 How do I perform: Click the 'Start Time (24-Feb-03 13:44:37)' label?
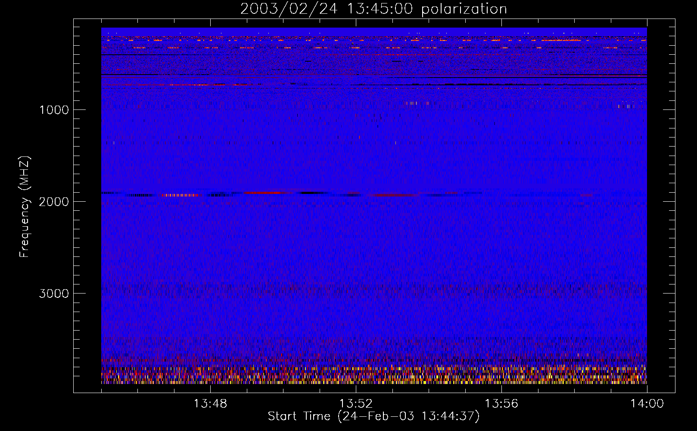tap(373, 416)
